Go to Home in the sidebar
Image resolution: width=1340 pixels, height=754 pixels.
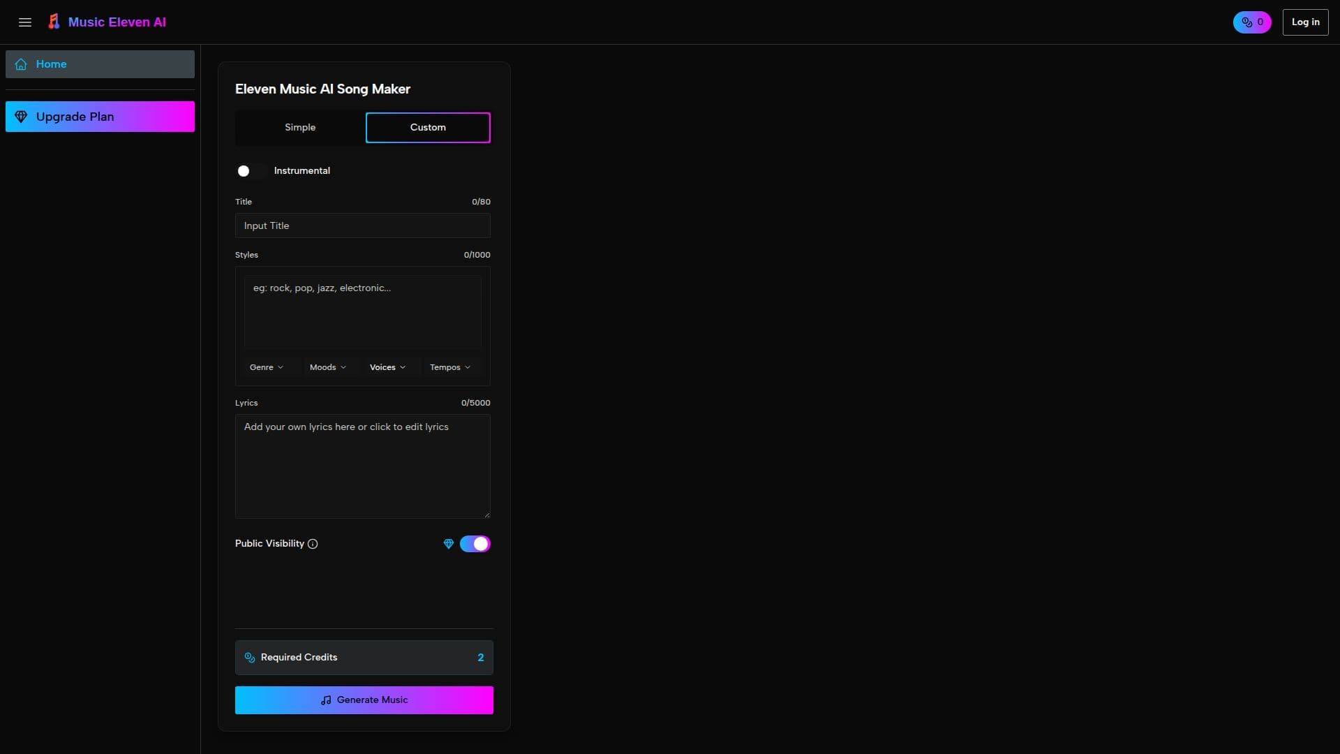[x=100, y=64]
